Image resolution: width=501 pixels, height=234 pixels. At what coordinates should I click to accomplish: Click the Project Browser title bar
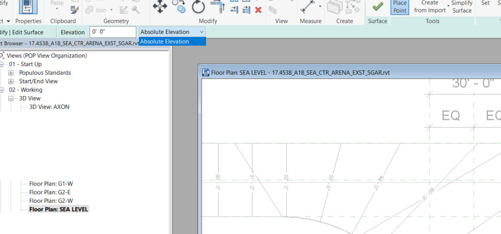(69, 43)
